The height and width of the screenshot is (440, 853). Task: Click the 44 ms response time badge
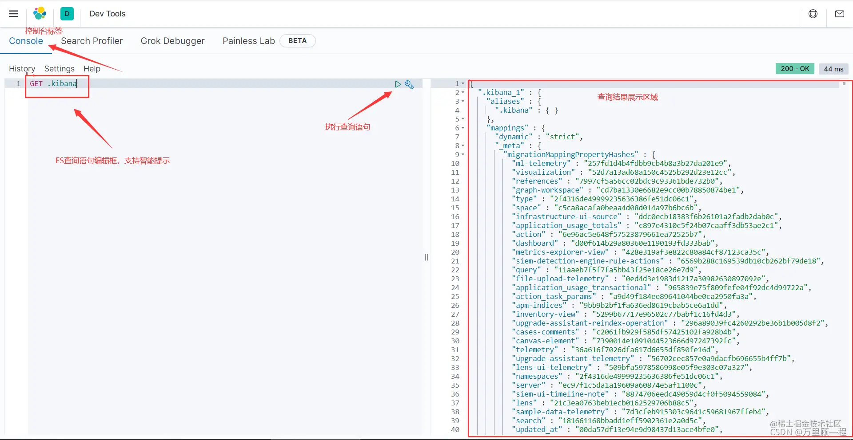pyautogui.click(x=833, y=69)
